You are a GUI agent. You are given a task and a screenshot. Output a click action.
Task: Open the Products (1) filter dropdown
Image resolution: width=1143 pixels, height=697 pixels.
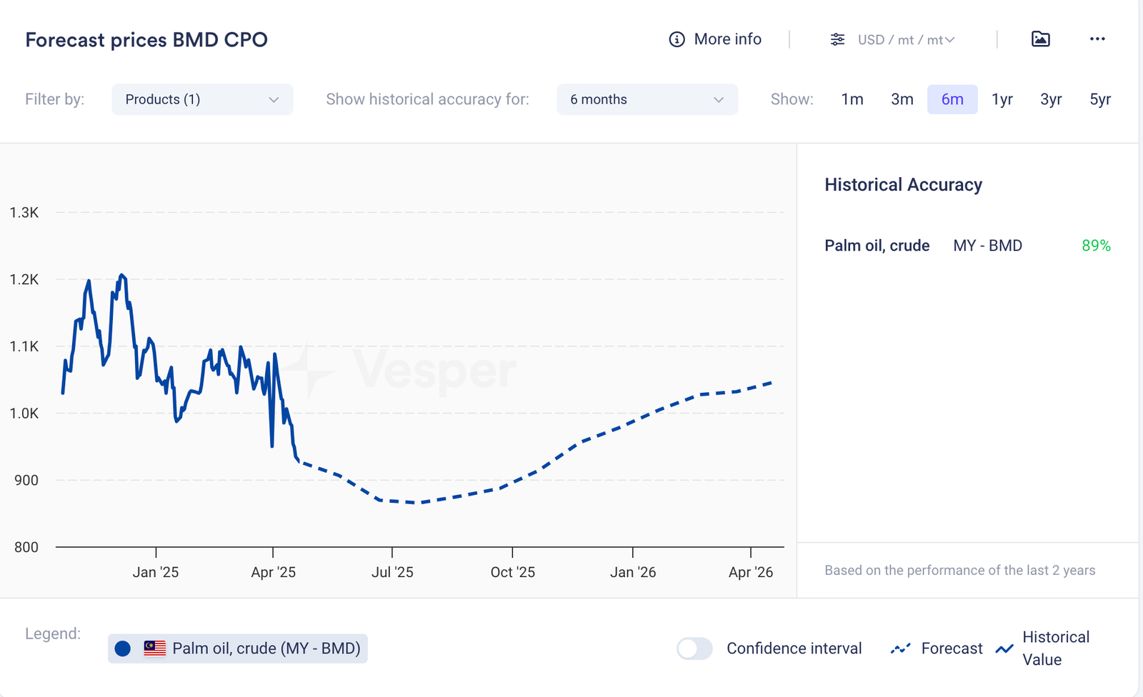click(202, 99)
